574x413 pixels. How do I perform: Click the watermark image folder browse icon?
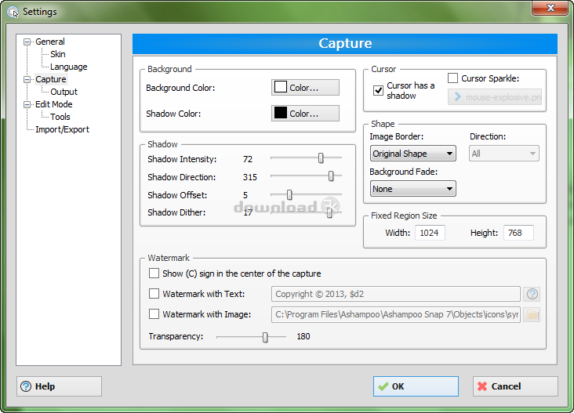(x=532, y=314)
